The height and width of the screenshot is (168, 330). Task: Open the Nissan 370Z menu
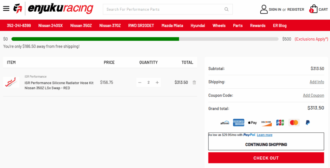point(110,26)
